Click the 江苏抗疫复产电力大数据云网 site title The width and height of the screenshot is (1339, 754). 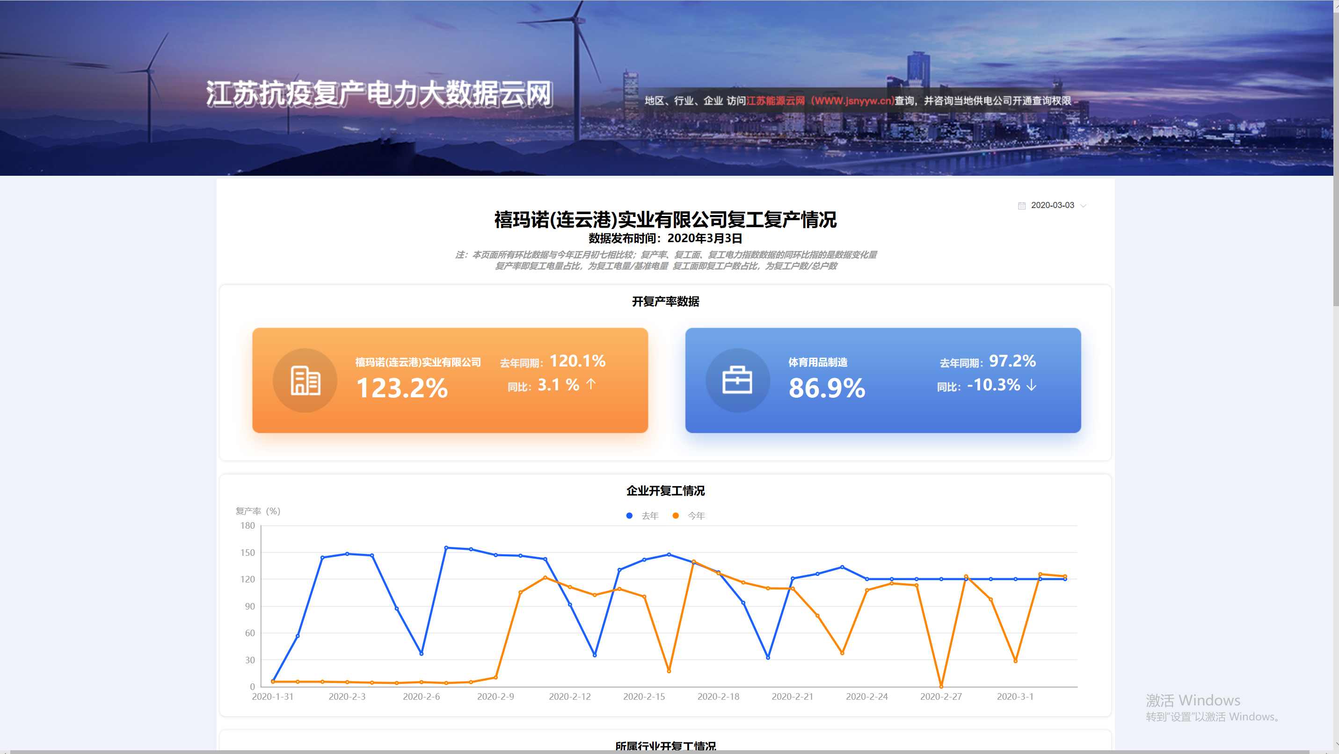[379, 94]
